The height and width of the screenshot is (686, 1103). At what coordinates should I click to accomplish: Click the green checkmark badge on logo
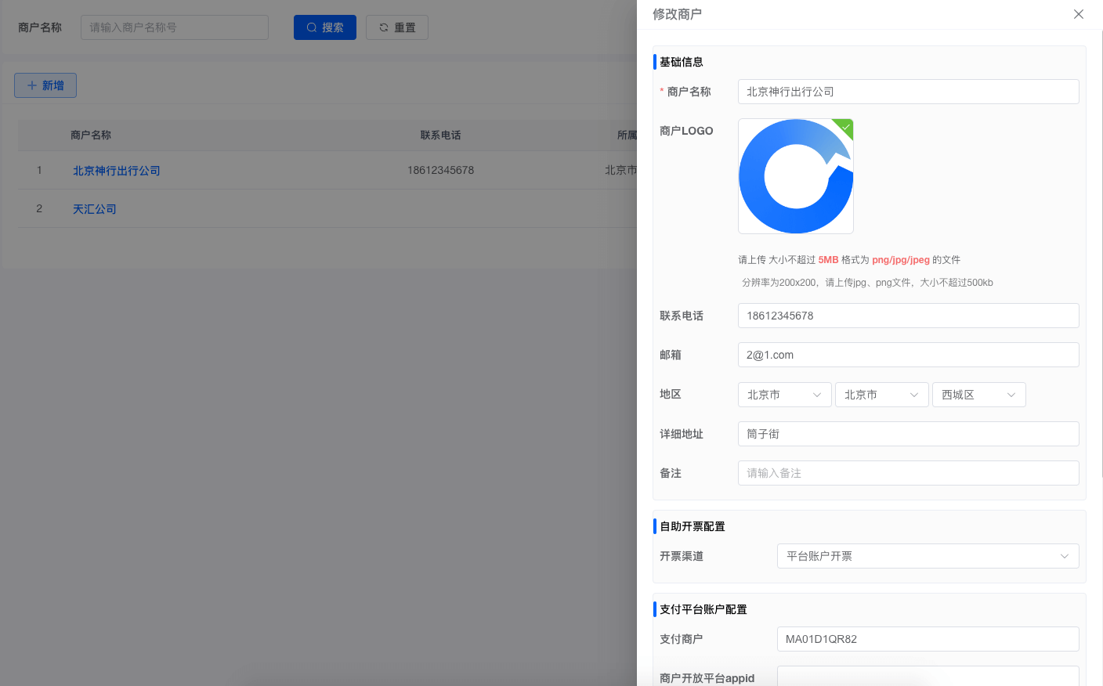point(846,126)
